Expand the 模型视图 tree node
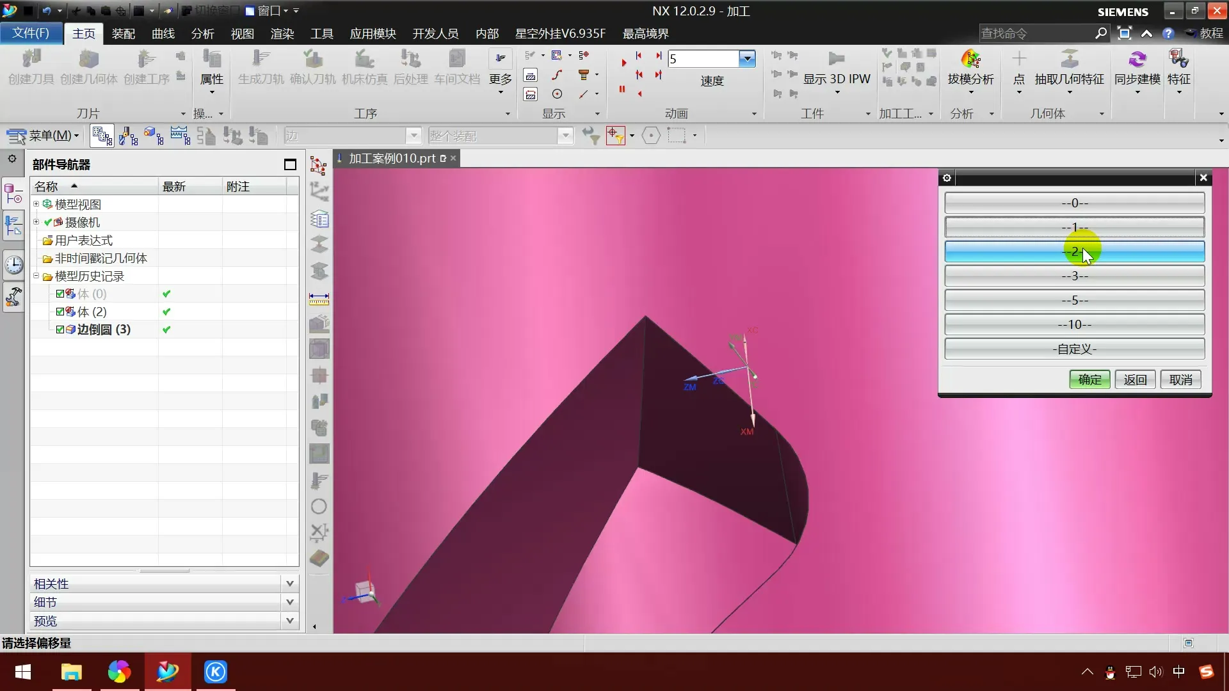1229x691 pixels. pyautogui.click(x=36, y=204)
